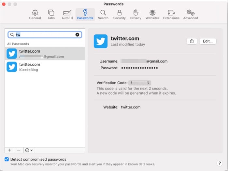The image size is (228, 171).
Task: Click the 'All Passwords' list heading
Action: point(18,44)
